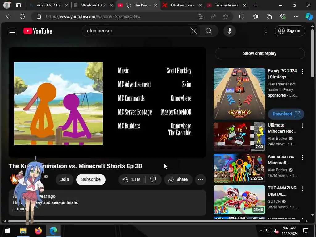
Task: Click Show chat replay
Action: 260,53
